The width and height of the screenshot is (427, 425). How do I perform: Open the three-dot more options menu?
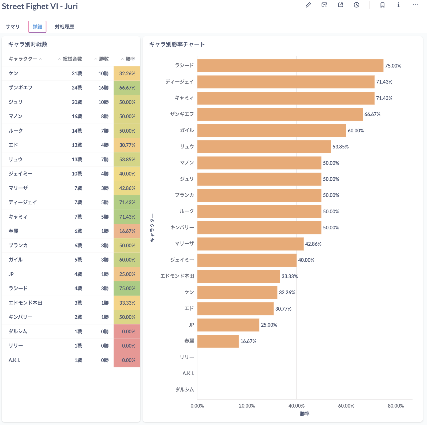click(x=415, y=5)
